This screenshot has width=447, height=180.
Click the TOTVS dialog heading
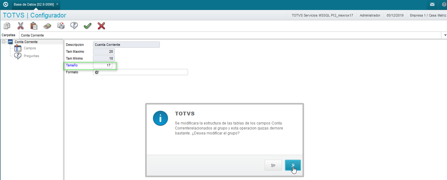(x=185, y=114)
